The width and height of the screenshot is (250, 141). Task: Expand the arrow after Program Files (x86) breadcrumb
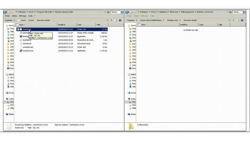point(54,12)
